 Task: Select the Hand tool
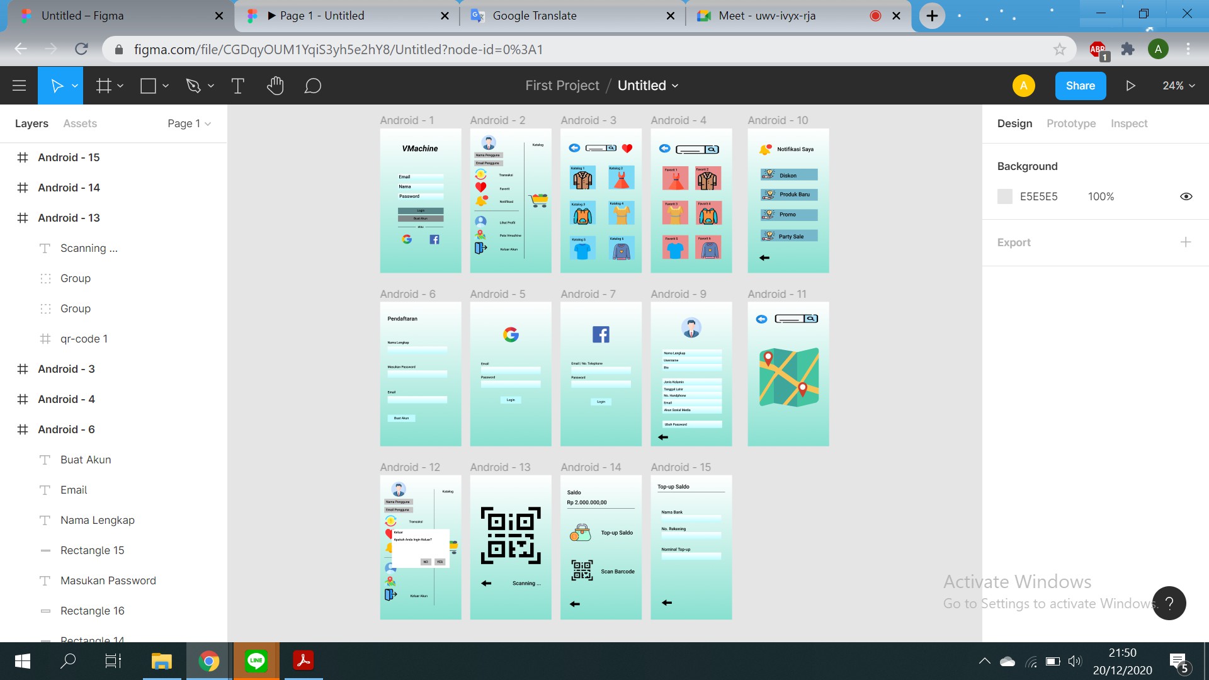[x=275, y=86]
